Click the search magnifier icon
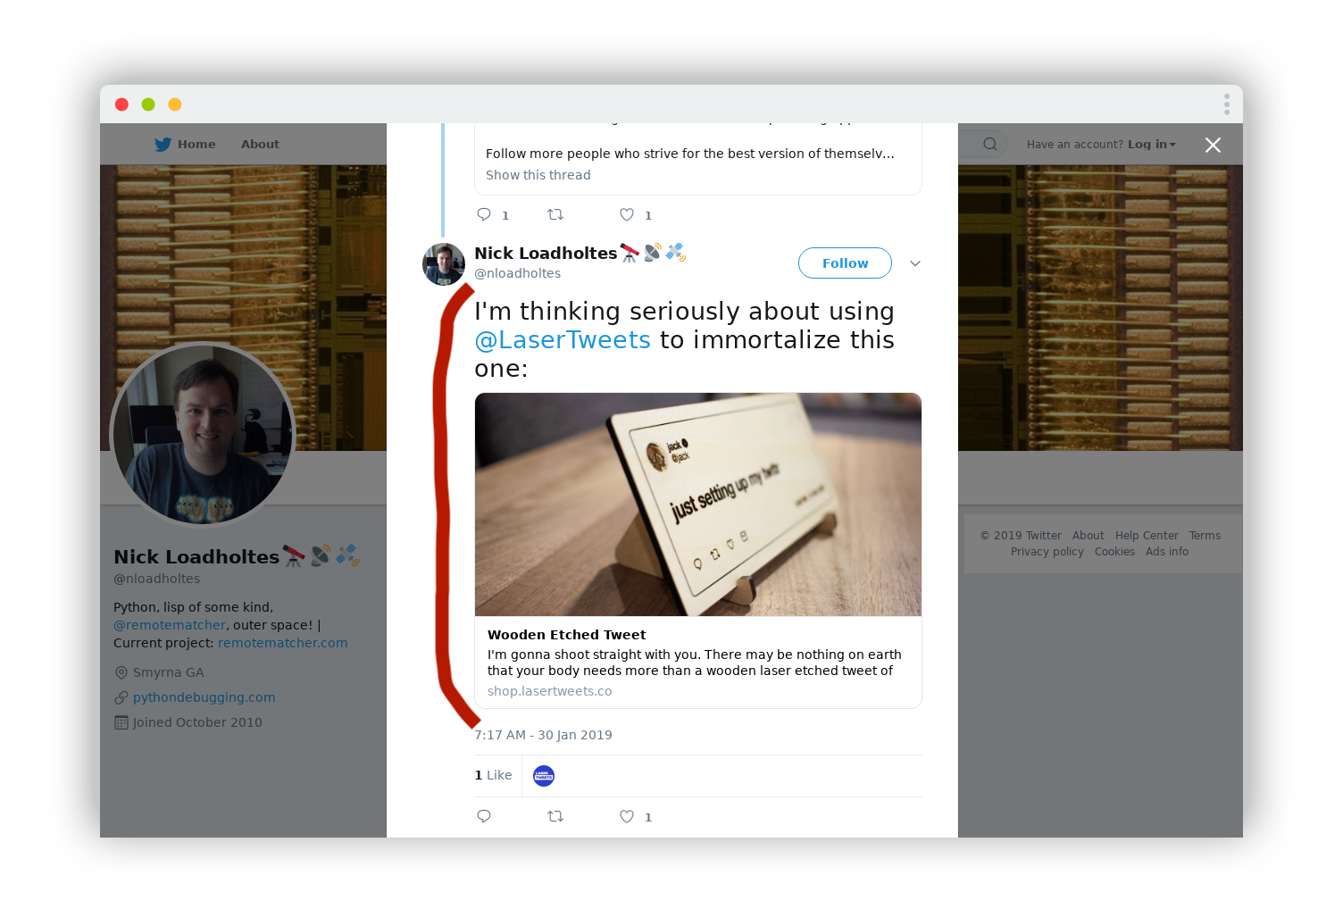 coord(989,144)
